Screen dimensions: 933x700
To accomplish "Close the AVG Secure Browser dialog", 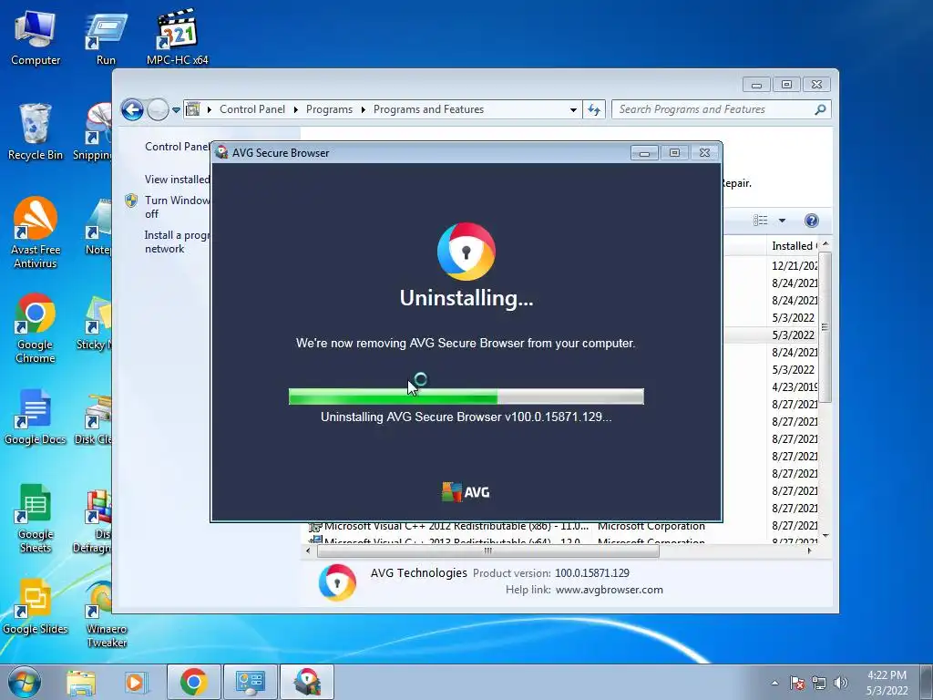I will [704, 153].
